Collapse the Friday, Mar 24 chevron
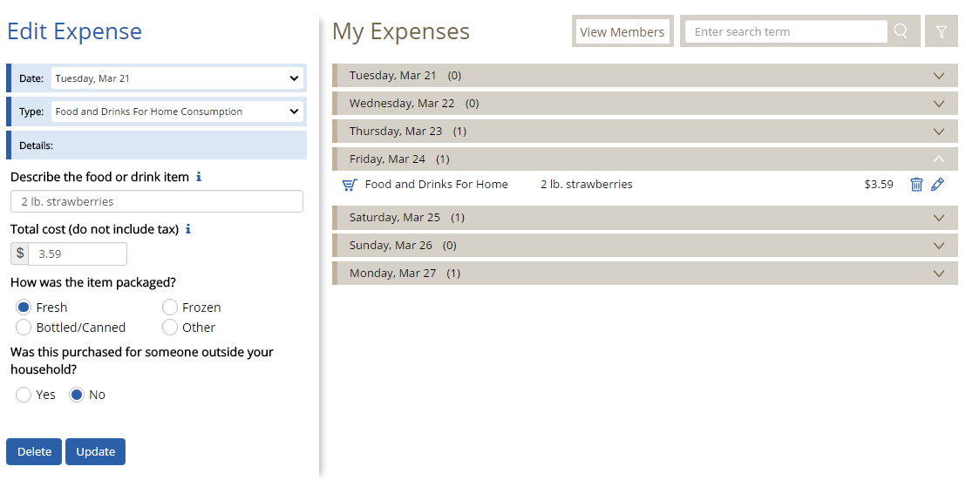Viewport: 966px width, 480px height. coord(939,159)
